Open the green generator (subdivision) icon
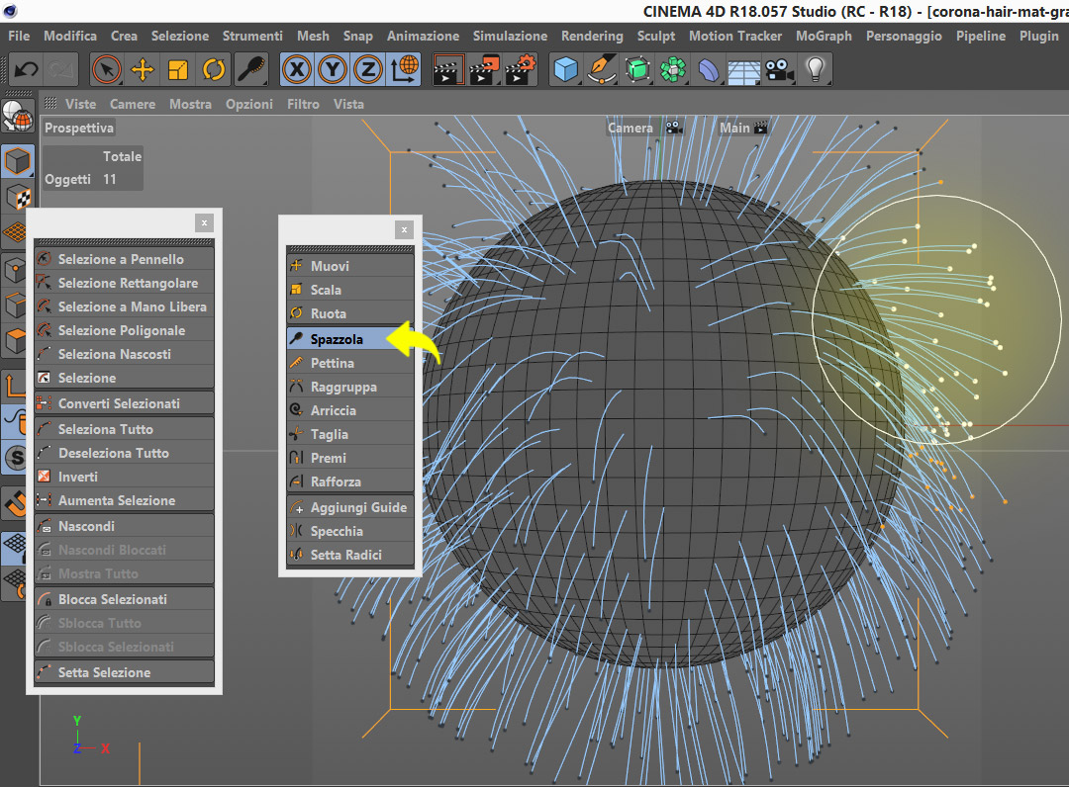 (x=637, y=69)
